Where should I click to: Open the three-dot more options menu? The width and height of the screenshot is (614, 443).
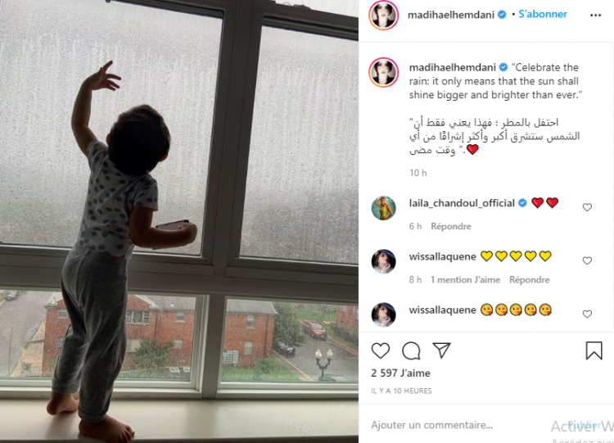pos(595,16)
